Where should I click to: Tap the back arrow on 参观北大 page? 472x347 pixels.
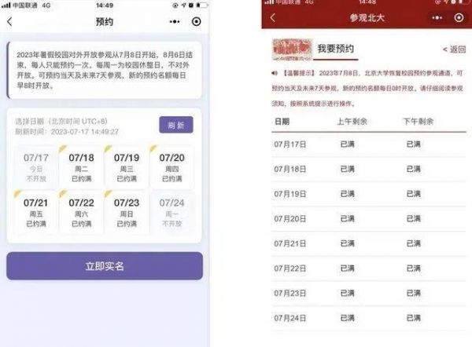pos(273,17)
